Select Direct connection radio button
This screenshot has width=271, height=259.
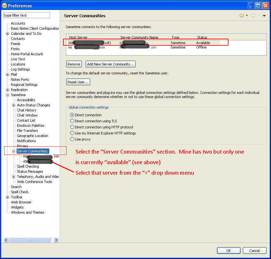coord(72,115)
